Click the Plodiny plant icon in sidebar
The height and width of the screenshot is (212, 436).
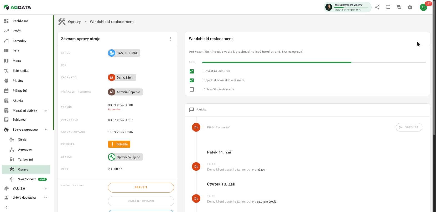pos(6,81)
